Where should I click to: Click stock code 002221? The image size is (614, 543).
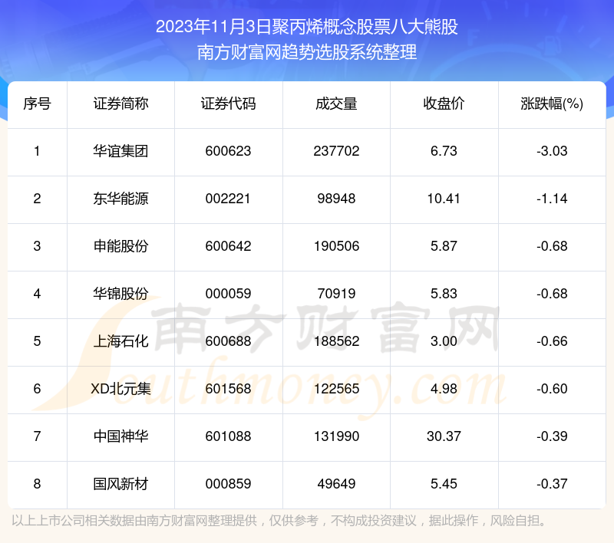tap(228, 199)
